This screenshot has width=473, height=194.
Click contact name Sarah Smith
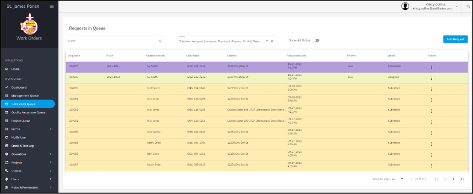154,165
